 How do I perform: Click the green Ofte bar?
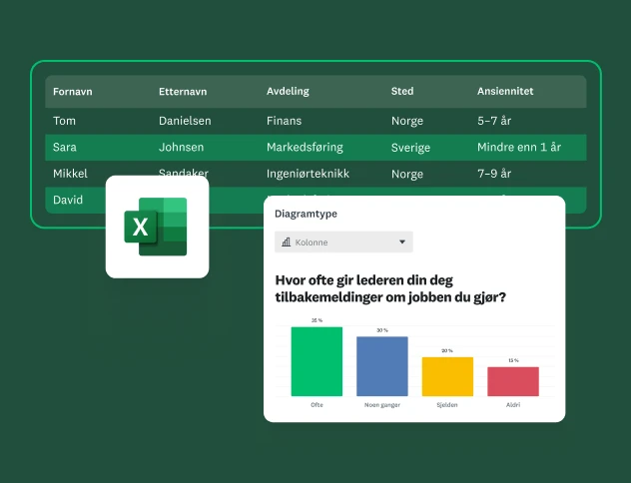coord(316,361)
